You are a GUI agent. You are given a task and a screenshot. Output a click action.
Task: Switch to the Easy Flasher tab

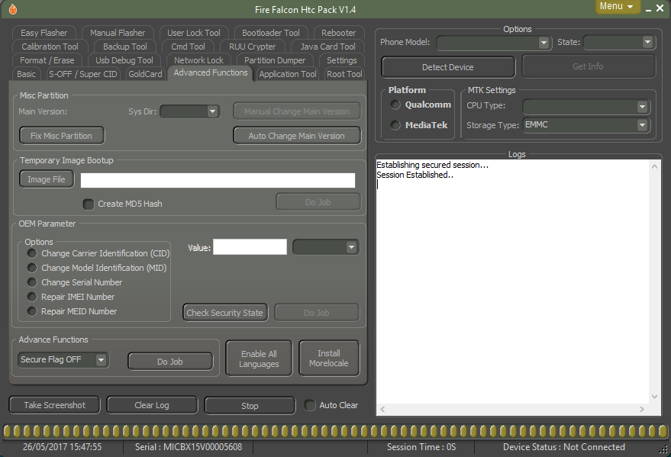click(x=44, y=33)
